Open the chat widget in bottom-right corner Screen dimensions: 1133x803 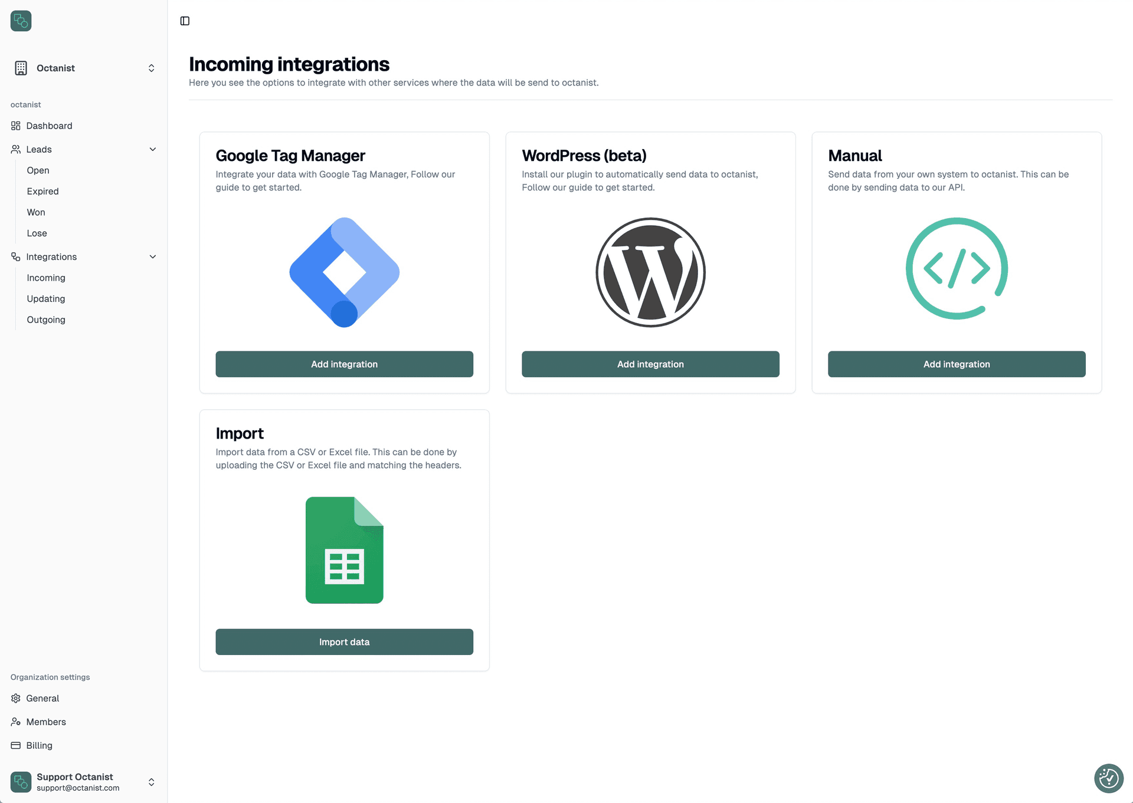[1108, 778]
